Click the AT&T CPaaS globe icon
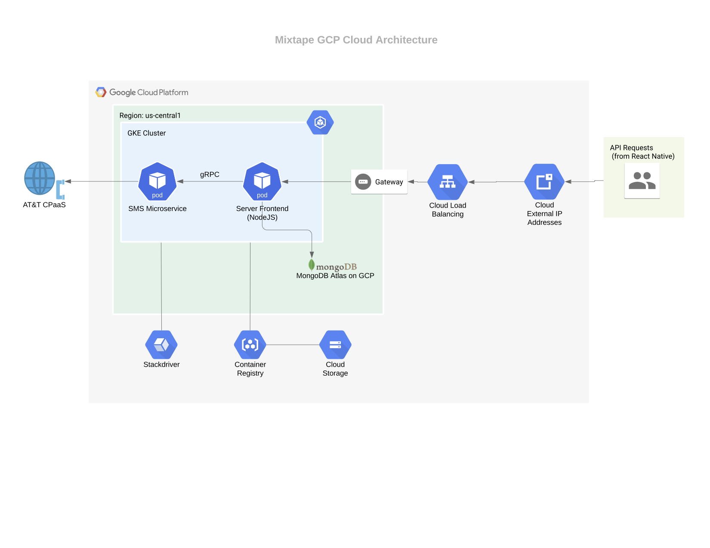The image size is (710, 548). point(40,178)
